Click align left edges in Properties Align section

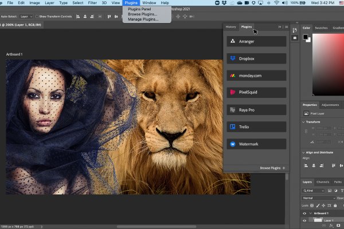[306, 165]
